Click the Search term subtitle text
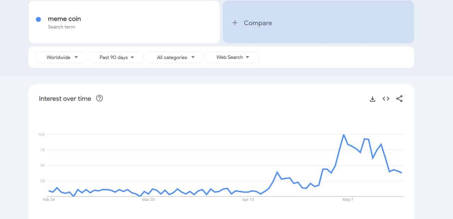 62,27
